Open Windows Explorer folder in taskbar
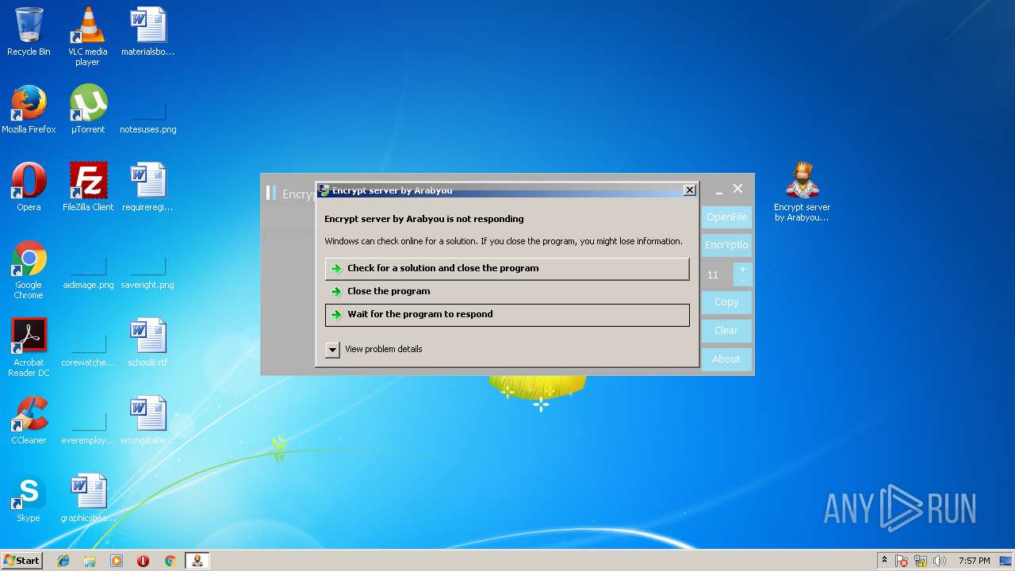This screenshot has width=1015, height=571. 90,561
